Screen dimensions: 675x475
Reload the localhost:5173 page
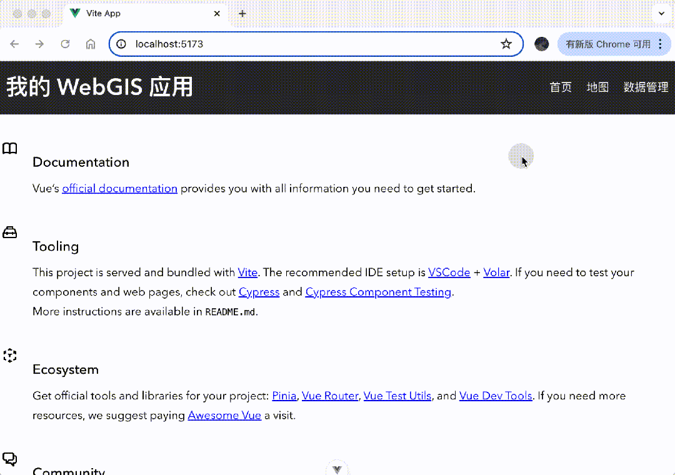pos(65,44)
